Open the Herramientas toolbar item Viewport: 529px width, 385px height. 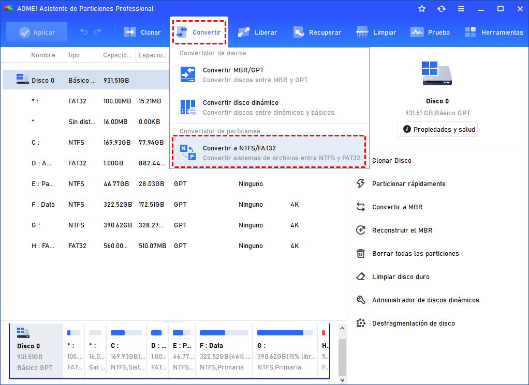pyautogui.click(x=494, y=33)
